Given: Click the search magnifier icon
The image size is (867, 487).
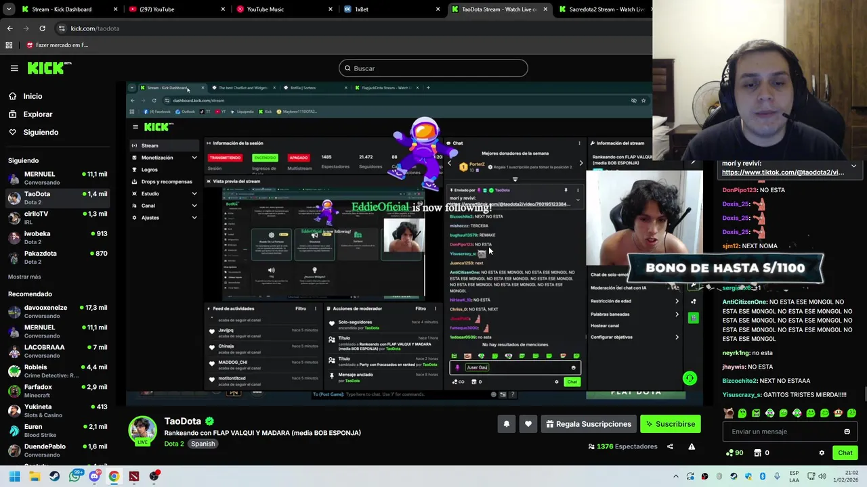Looking at the screenshot, I should point(347,68).
